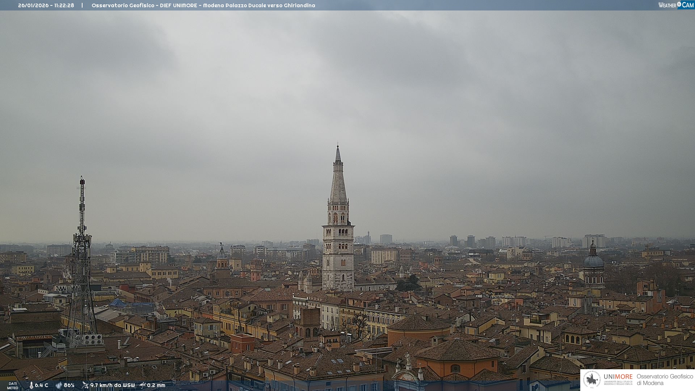This screenshot has width=695, height=391.
Task: Click the Osservatorio Geofisico di Modena text
Action: coord(665,380)
